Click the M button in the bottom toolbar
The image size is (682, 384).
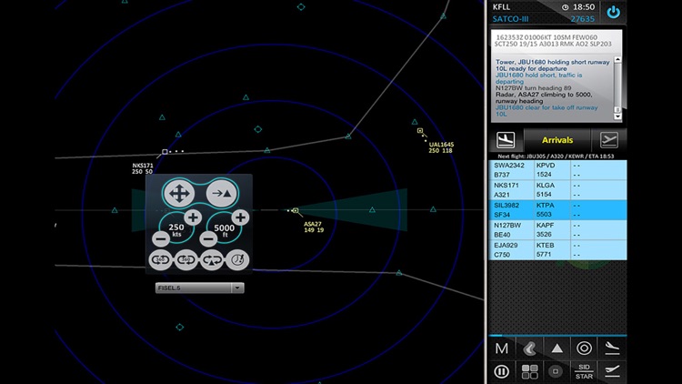[501, 349]
